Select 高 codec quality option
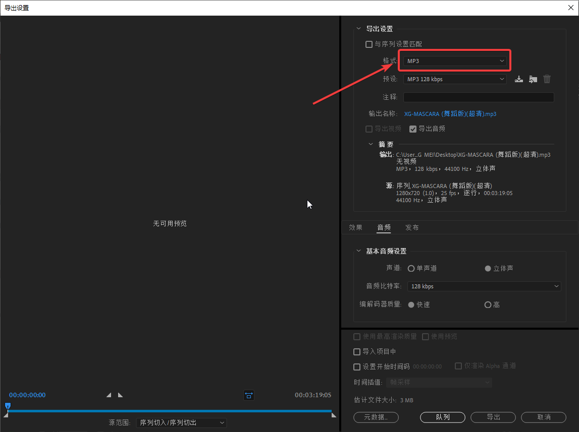The image size is (579, 432). point(488,304)
